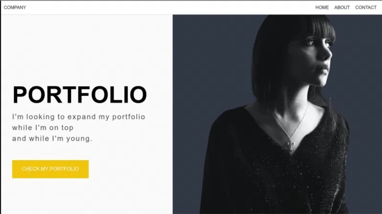This screenshot has width=382, height=214.
Task: Open the HOME navigation link
Action: (322, 7)
